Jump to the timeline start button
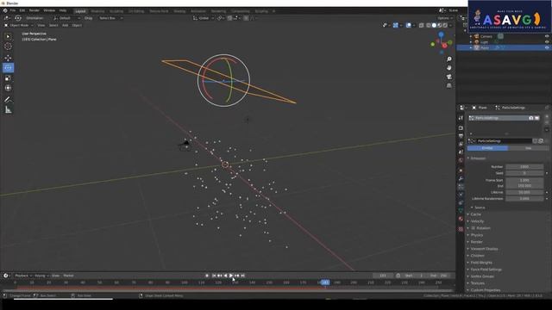Image resolution: width=552 pixels, height=310 pixels. point(214,276)
